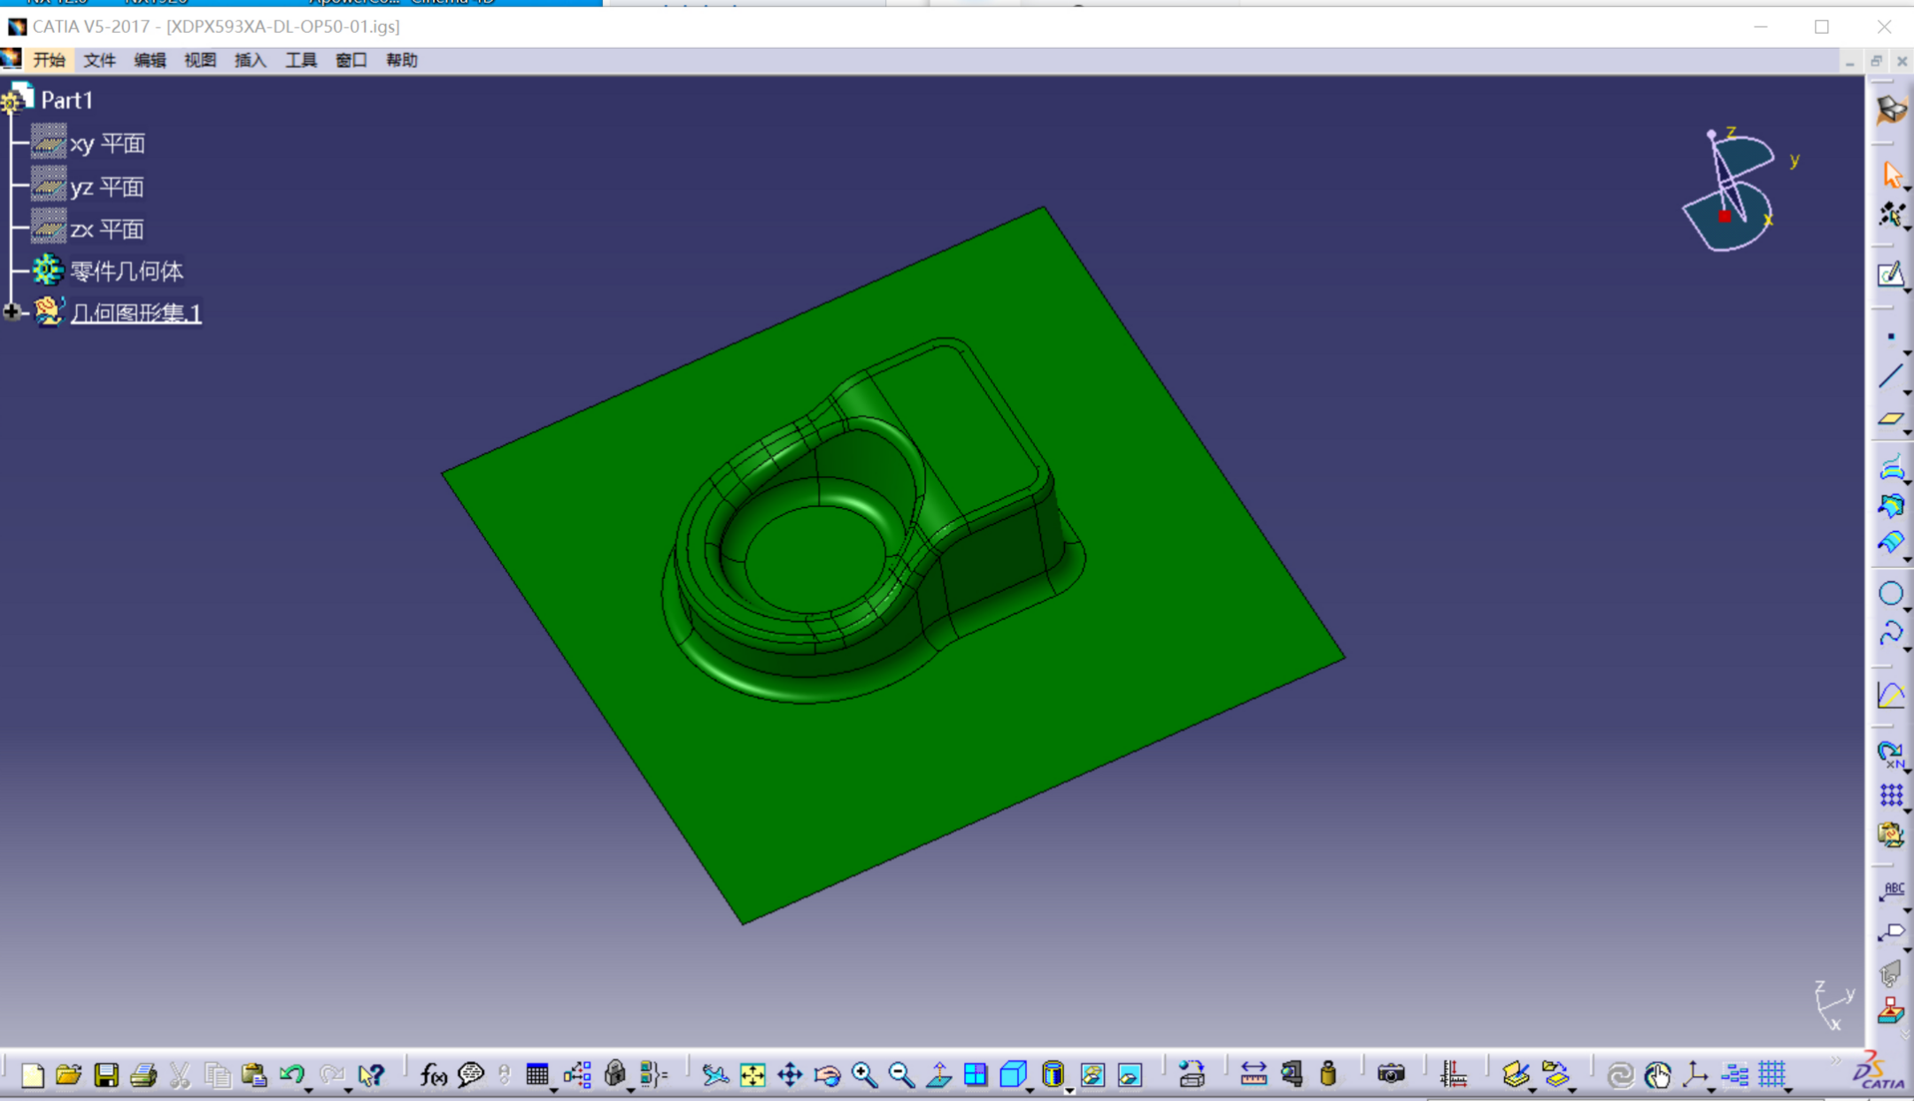Click the Sketcher icon in right toolbar
Screen dimensions: 1914x1101
point(1890,274)
